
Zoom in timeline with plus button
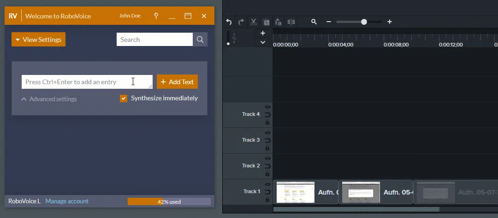(x=390, y=22)
